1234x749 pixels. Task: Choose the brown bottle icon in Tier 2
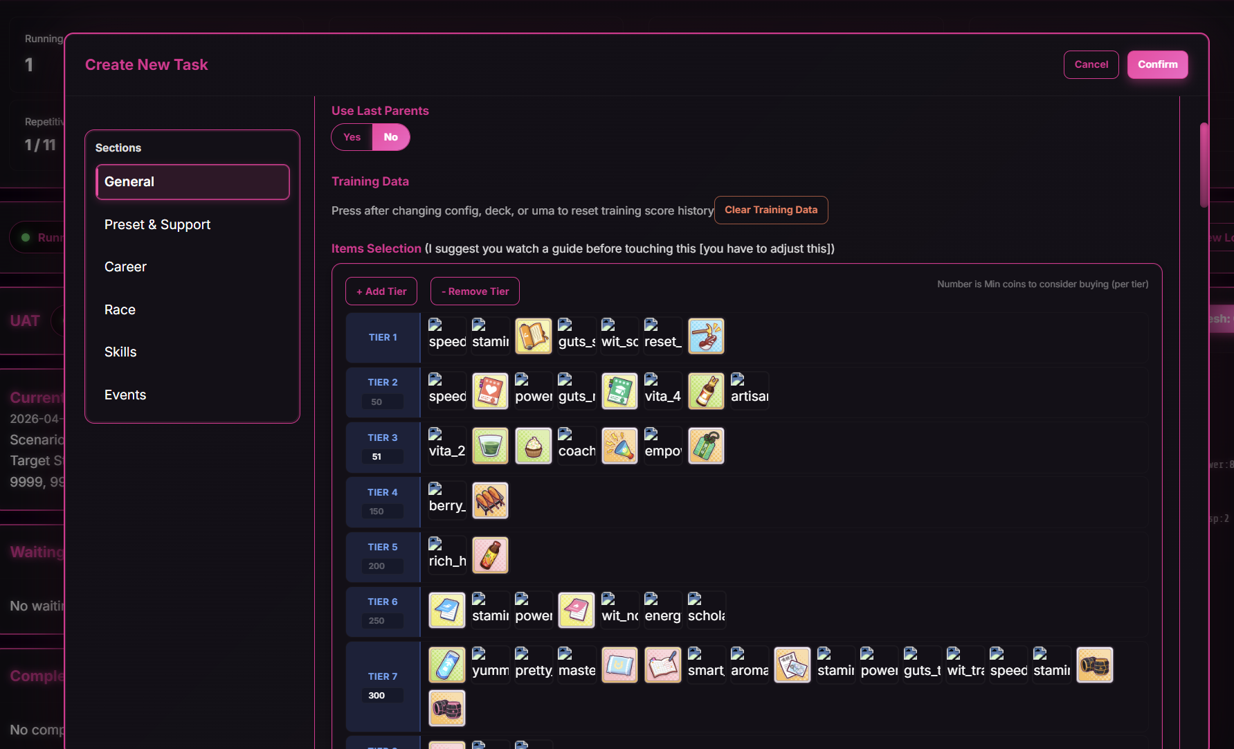click(x=706, y=391)
